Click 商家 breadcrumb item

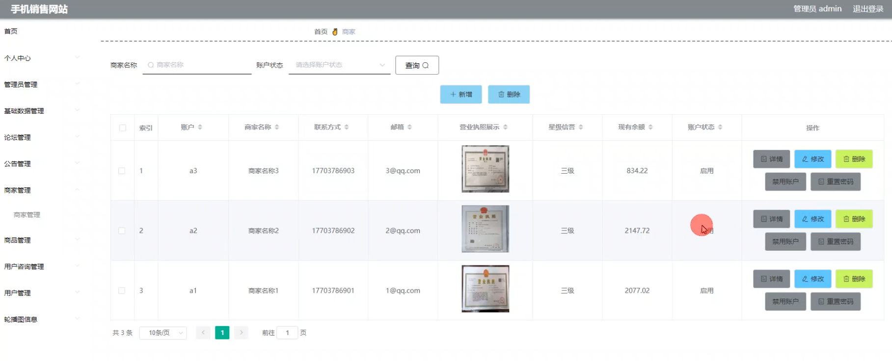349,32
